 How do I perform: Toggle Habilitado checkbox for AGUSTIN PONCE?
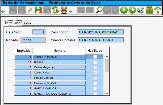pos(95,57)
